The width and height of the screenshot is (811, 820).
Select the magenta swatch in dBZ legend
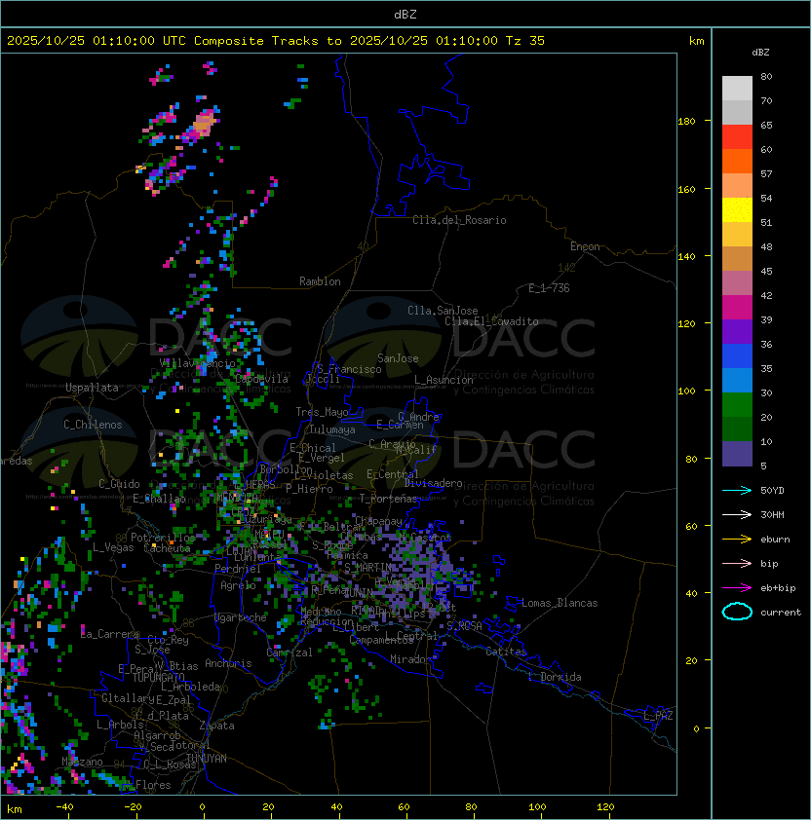click(737, 308)
